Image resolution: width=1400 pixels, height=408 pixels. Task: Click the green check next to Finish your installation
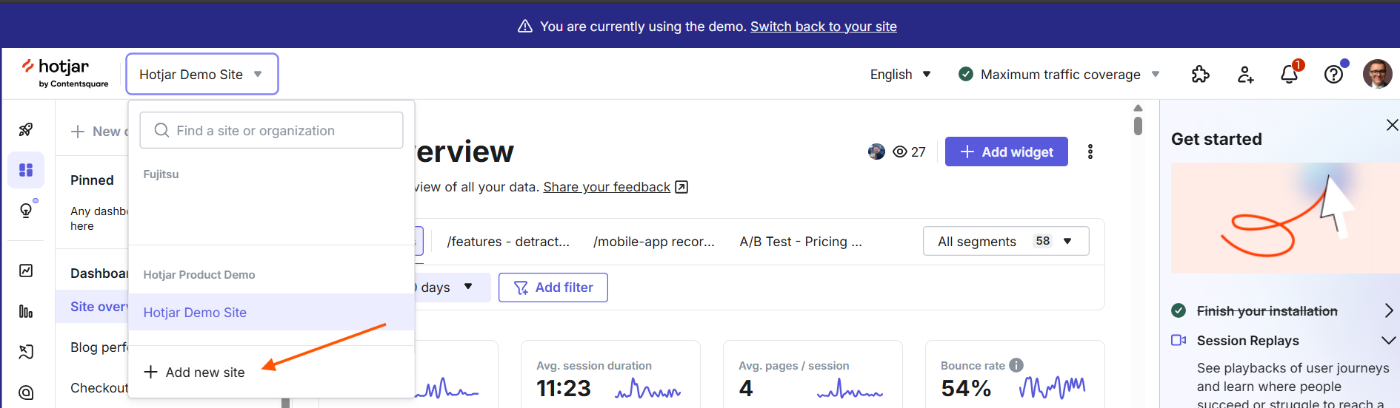pos(1179,310)
